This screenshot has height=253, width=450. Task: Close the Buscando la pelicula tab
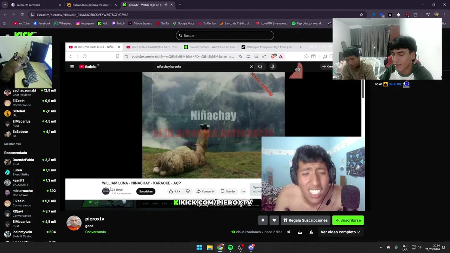click(x=116, y=5)
